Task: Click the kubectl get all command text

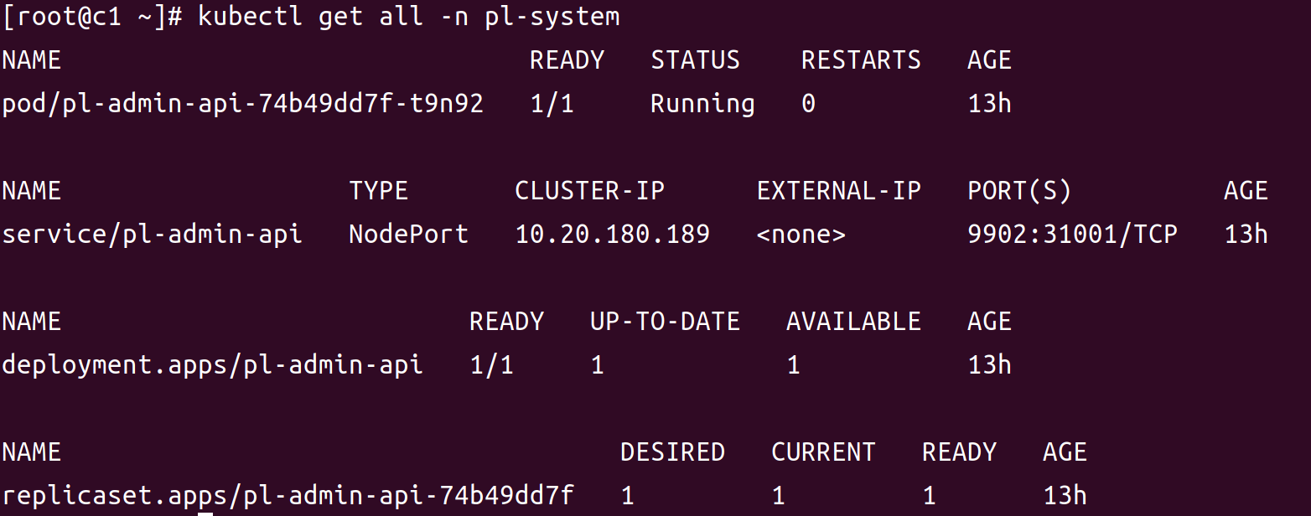Action: (408, 16)
